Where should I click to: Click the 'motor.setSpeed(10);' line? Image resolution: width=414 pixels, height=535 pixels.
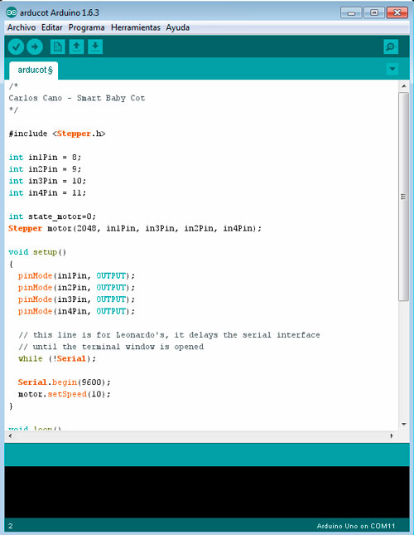pyautogui.click(x=65, y=394)
